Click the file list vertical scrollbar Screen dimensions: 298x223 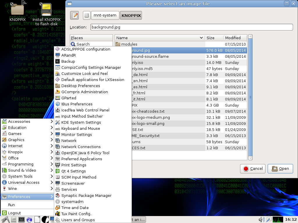click(x=250, y=97)
